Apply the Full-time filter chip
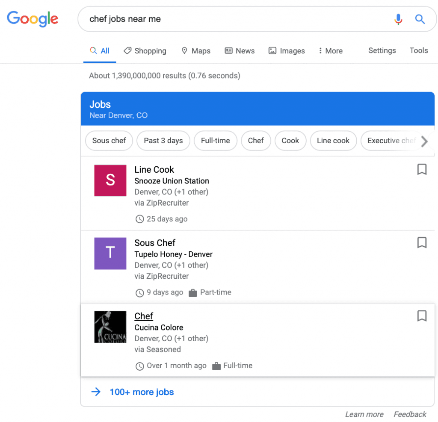This screenshot has width=438, height=422. click(x=216, y=141)
